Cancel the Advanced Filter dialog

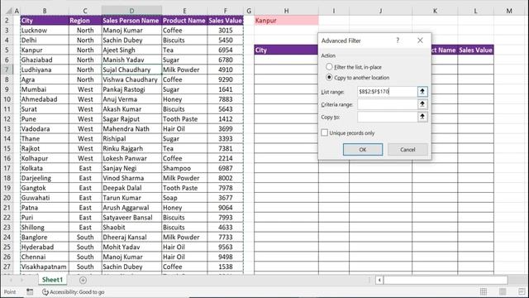coord(407,149)
